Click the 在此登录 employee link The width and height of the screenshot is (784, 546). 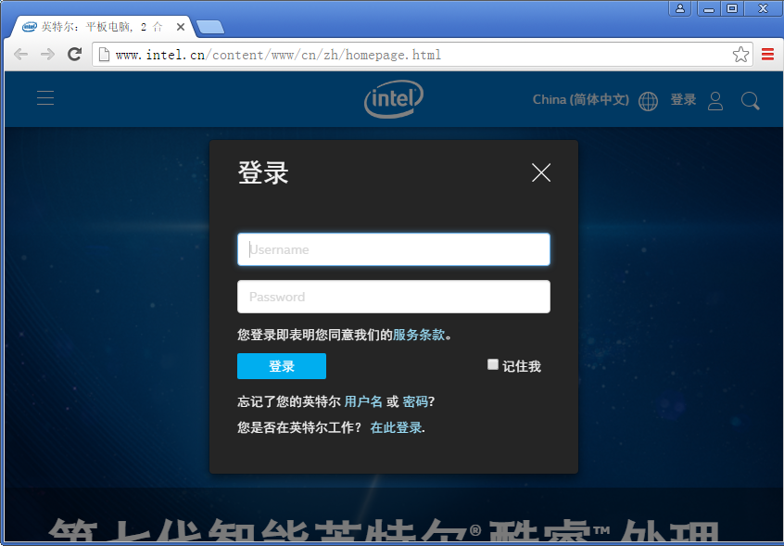point(396,427)
